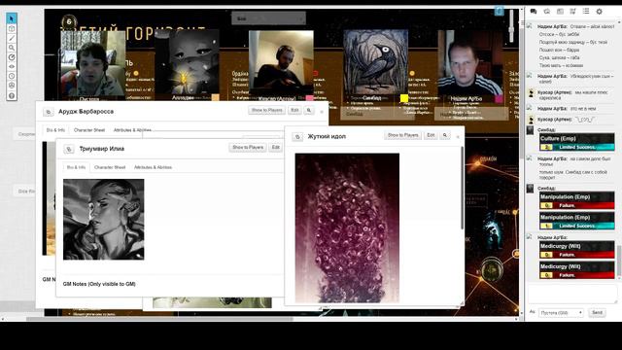Select the Zoom magnifier tool
The width and height of the screenshot is (622, 350).
click(12, 48)
